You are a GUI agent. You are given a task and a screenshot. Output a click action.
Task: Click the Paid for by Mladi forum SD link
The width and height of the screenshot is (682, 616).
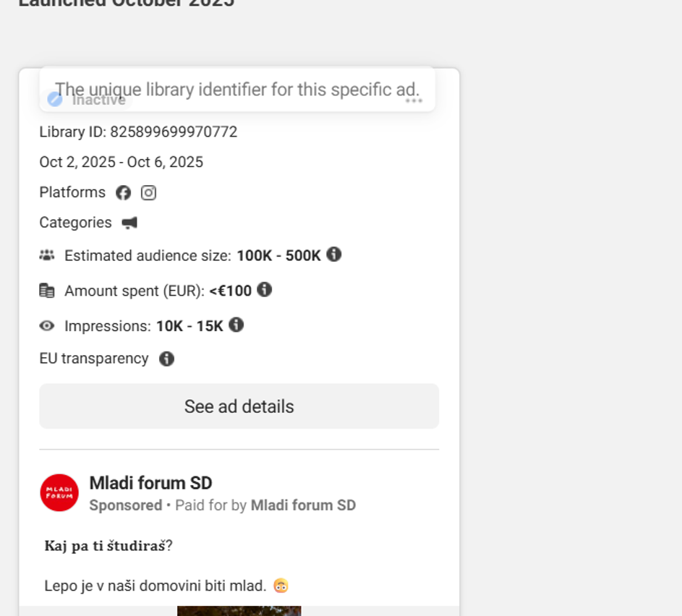tap(303, 505)
